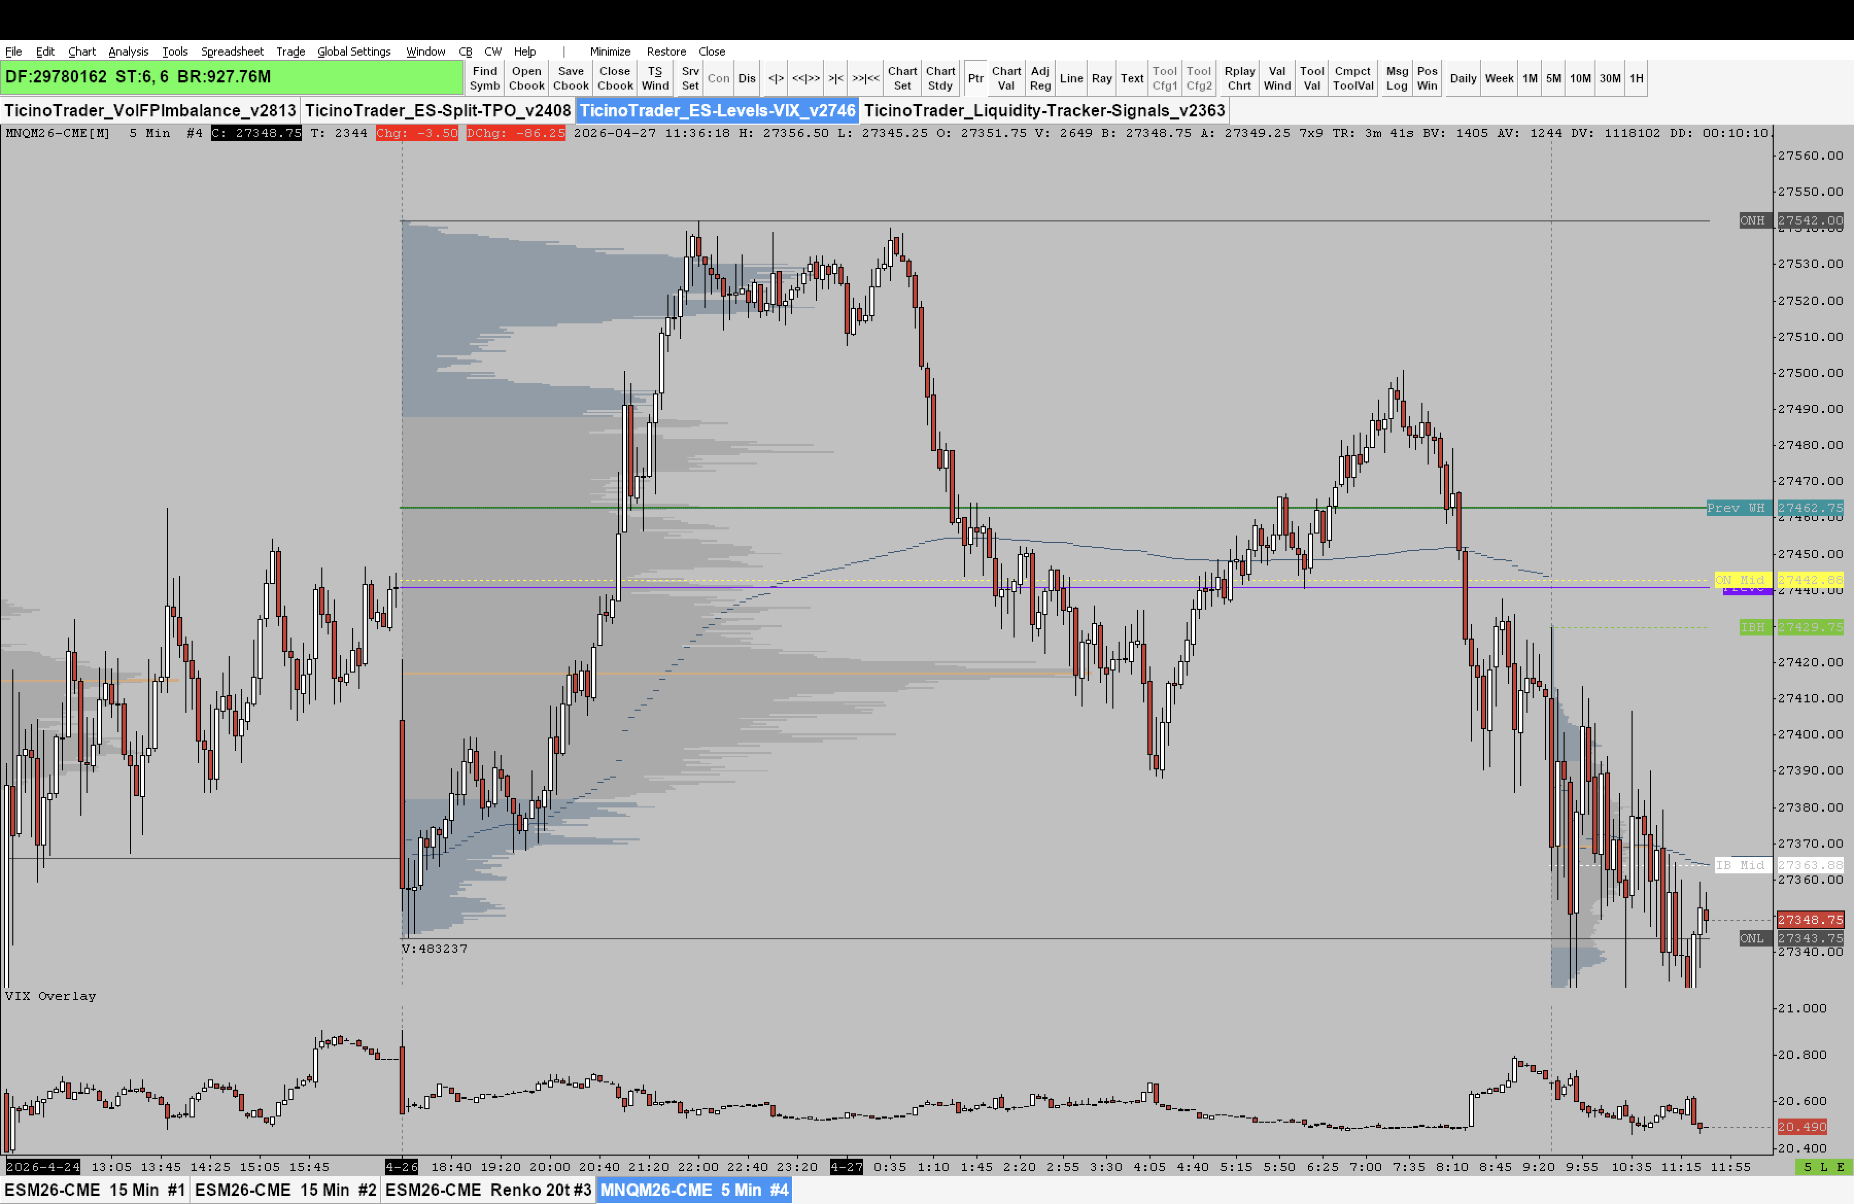Open the Msg Log window

1396,78
